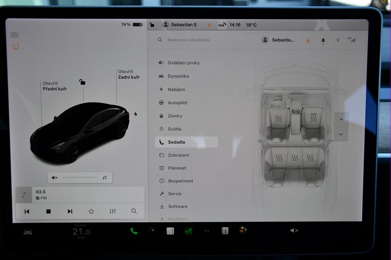Open the 93.5 FM now playing card
Screen dimensions: 391x260
80,195
